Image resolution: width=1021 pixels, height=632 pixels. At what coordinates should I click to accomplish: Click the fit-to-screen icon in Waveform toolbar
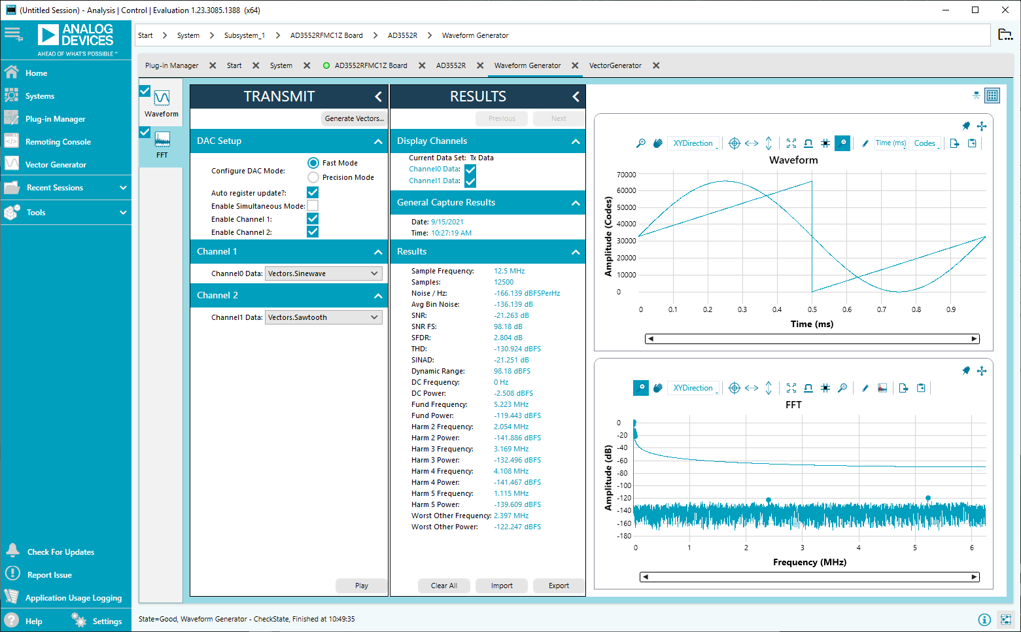[x=791, y=143]
